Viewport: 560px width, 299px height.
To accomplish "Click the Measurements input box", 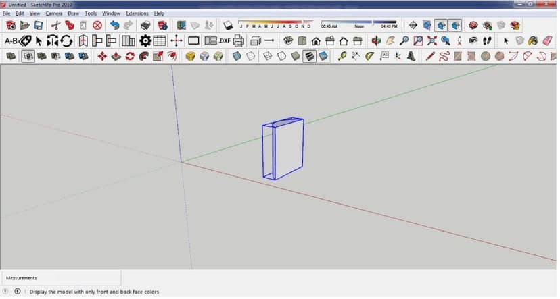I will pyautogui.click(x=61, y=279).
